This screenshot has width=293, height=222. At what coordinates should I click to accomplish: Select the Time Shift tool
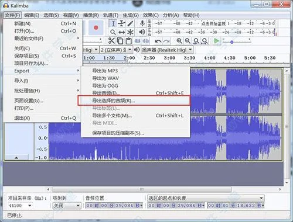pos(122,32)
